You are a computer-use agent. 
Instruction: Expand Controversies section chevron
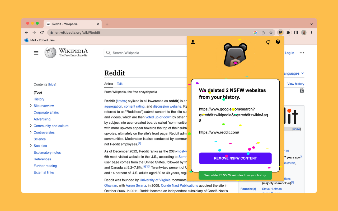(31, 132)
